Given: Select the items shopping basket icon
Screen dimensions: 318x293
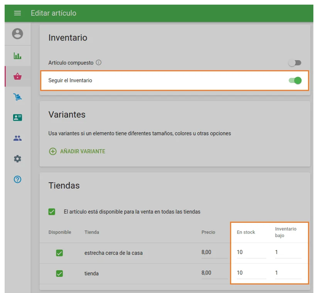Looking at the screenshot, I should click(17, 76).
